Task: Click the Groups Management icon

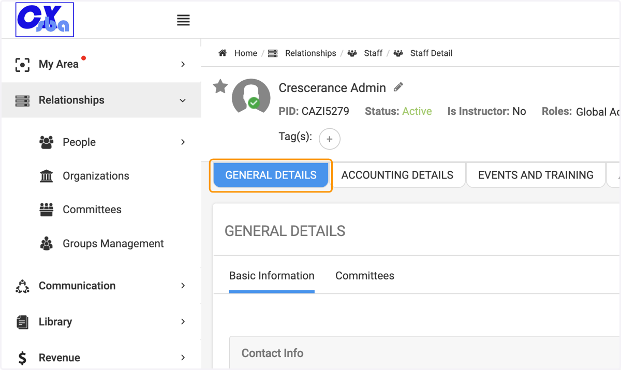Action: [47, 244]
